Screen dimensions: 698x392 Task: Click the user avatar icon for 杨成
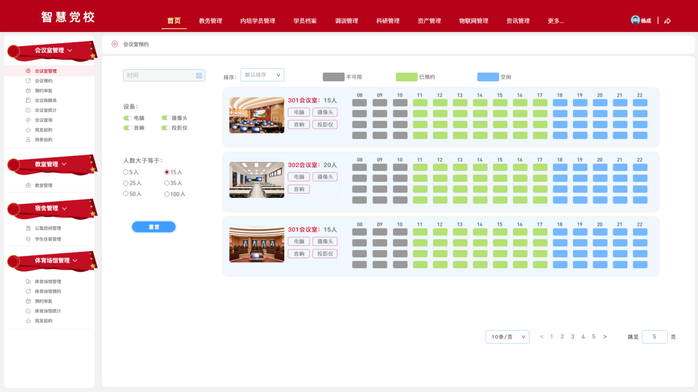coord(635,20)
